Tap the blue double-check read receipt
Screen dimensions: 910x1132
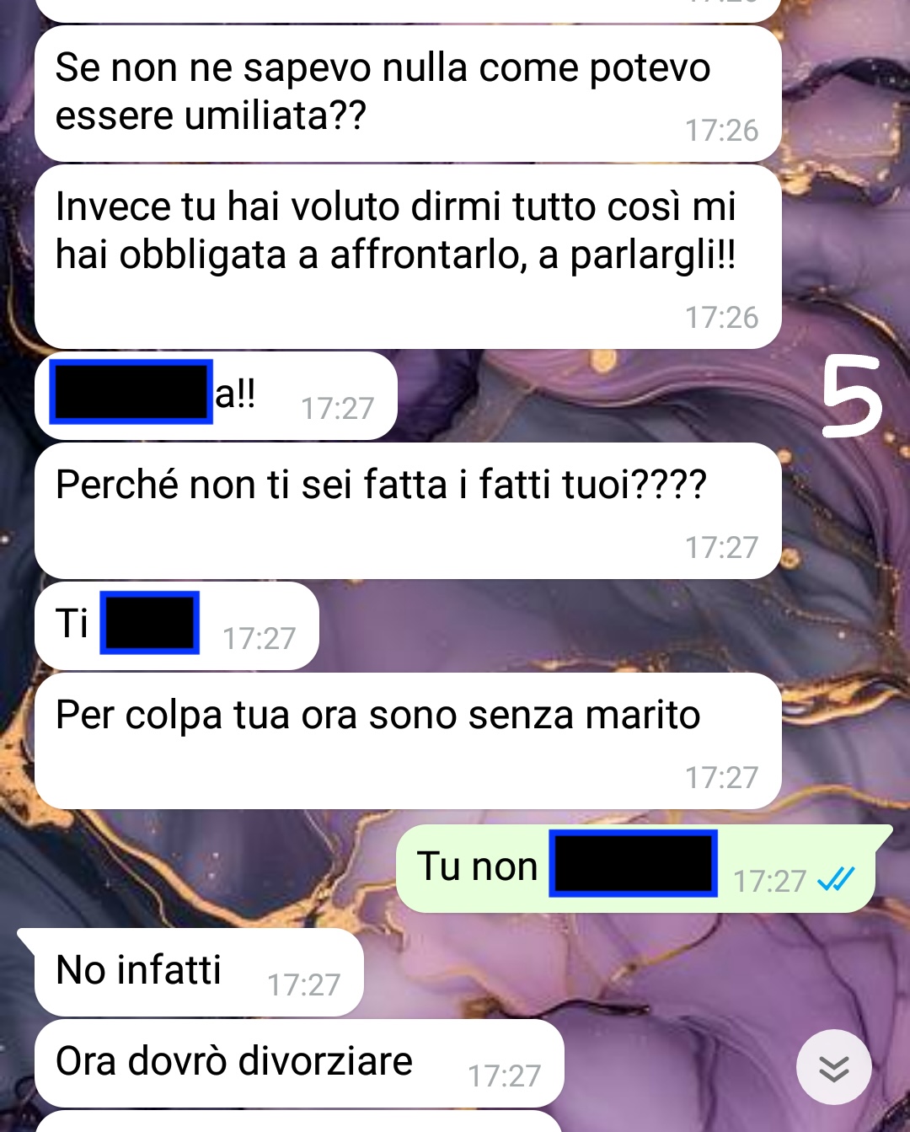pyautogui.click(x=836, y=880)
